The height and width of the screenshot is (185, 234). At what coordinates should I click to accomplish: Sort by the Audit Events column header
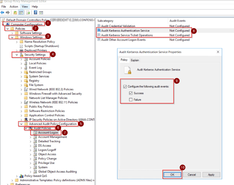click(177, 21)
